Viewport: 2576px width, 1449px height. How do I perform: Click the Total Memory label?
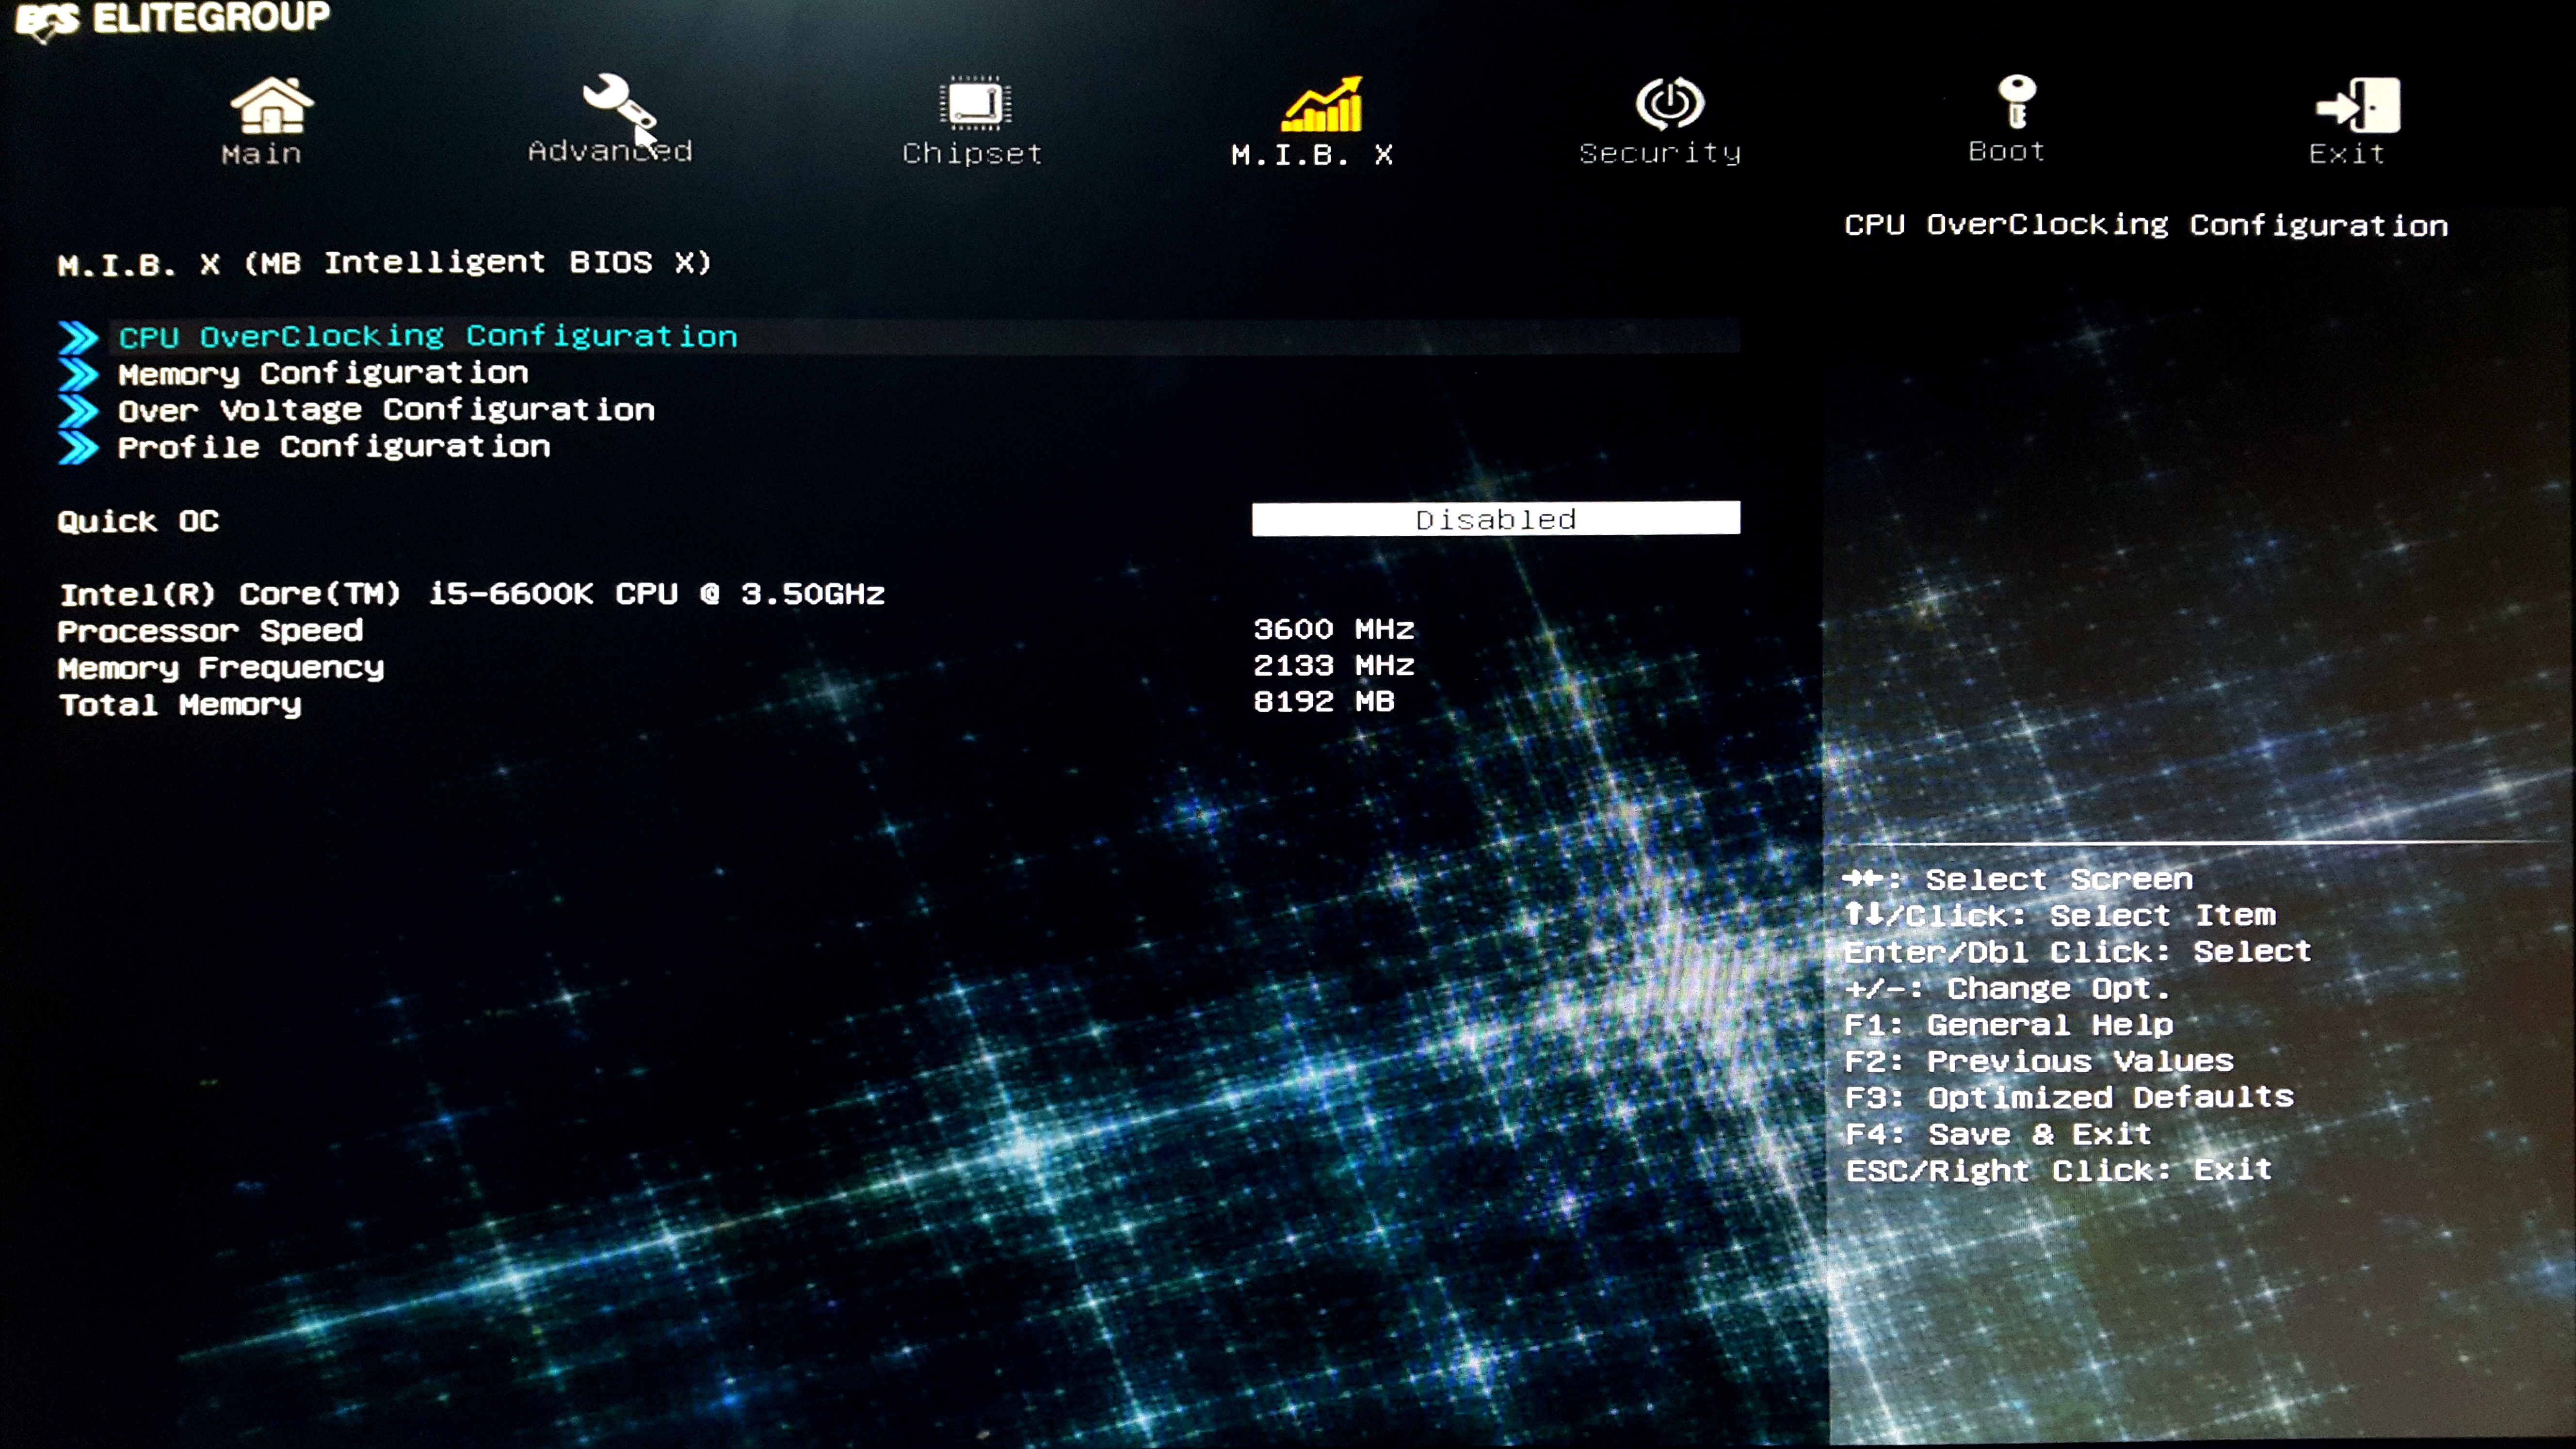pyautogui.click(x=180, y=706)
